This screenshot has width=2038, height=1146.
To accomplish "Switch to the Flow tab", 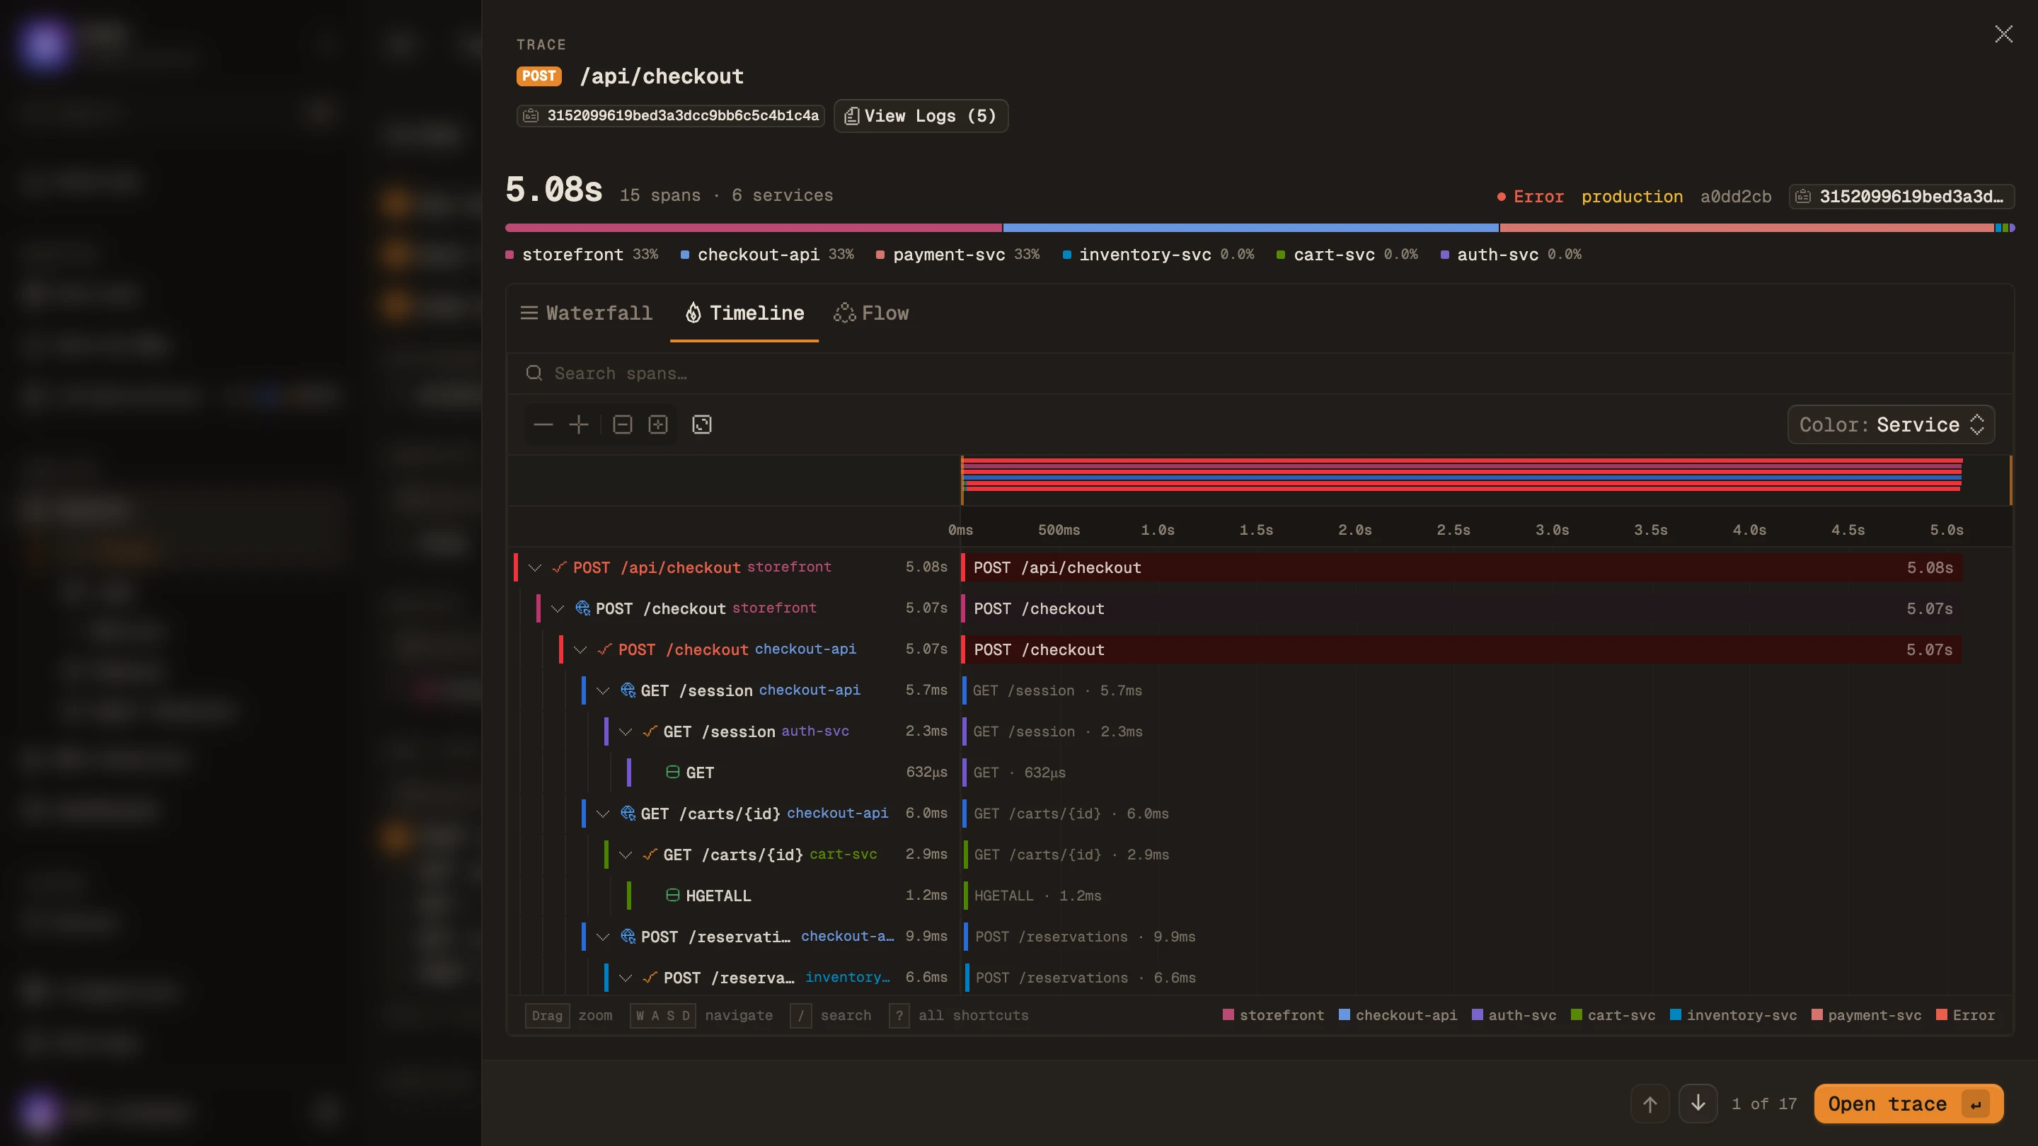I will (871, 313).
